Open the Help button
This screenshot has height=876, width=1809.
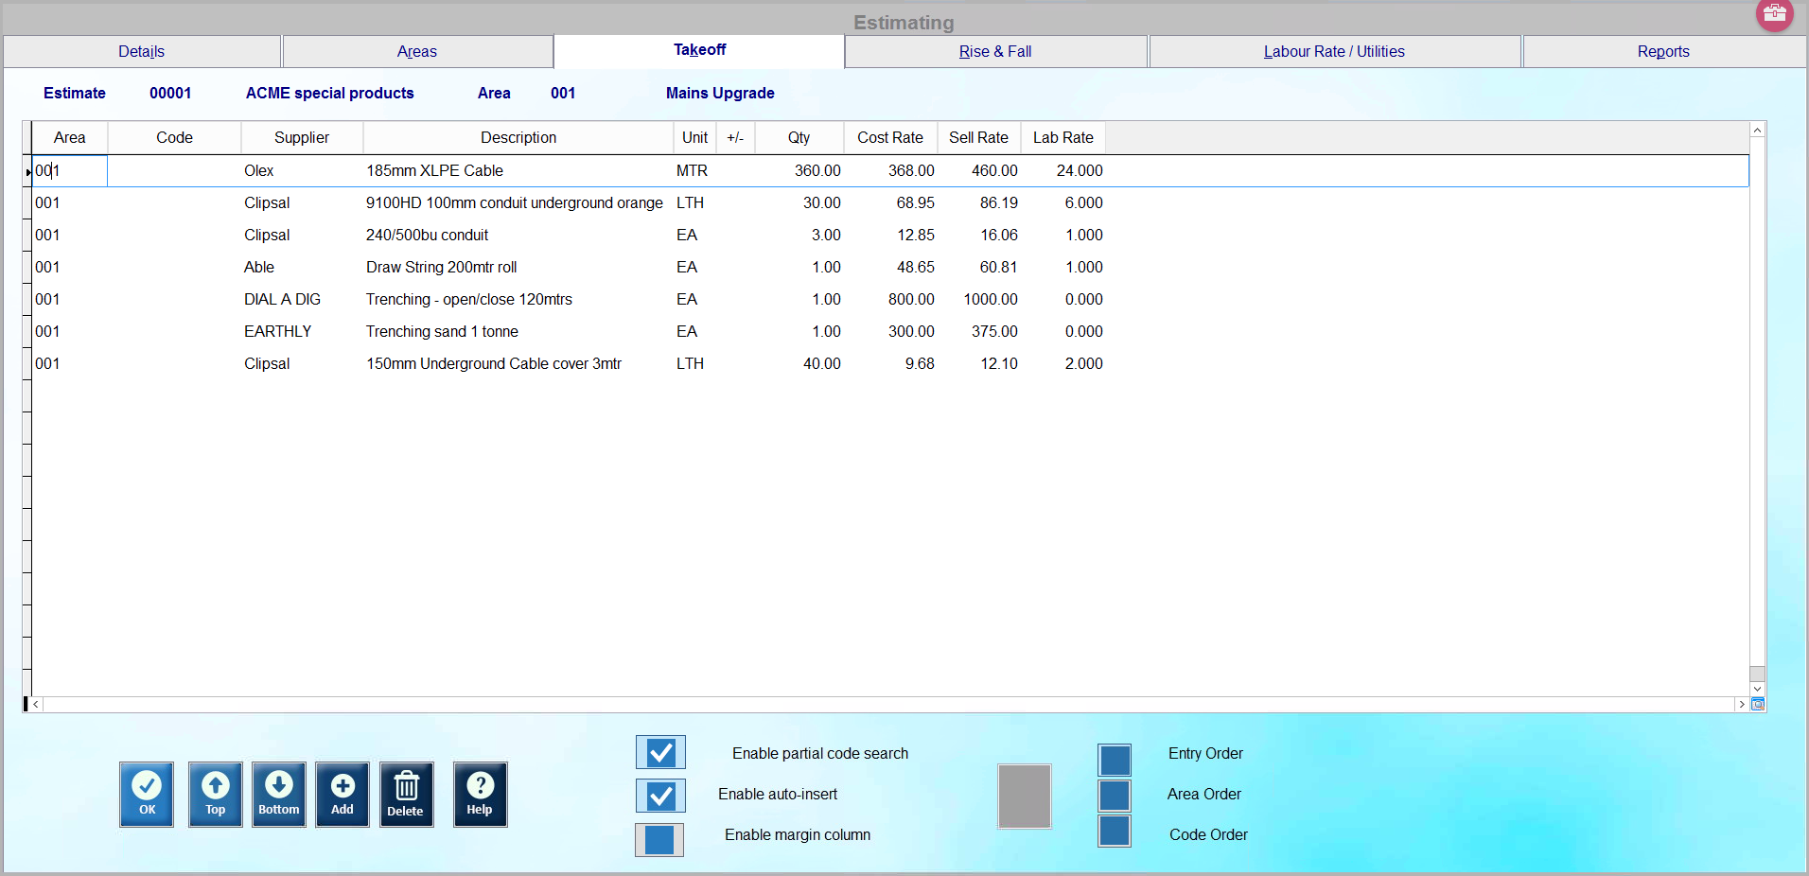coord(481,795)
